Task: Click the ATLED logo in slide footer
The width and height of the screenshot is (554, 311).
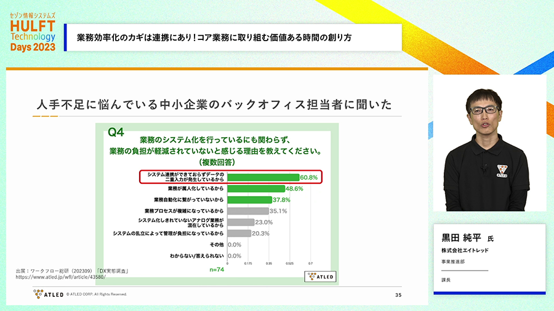Action: [48, 294]
